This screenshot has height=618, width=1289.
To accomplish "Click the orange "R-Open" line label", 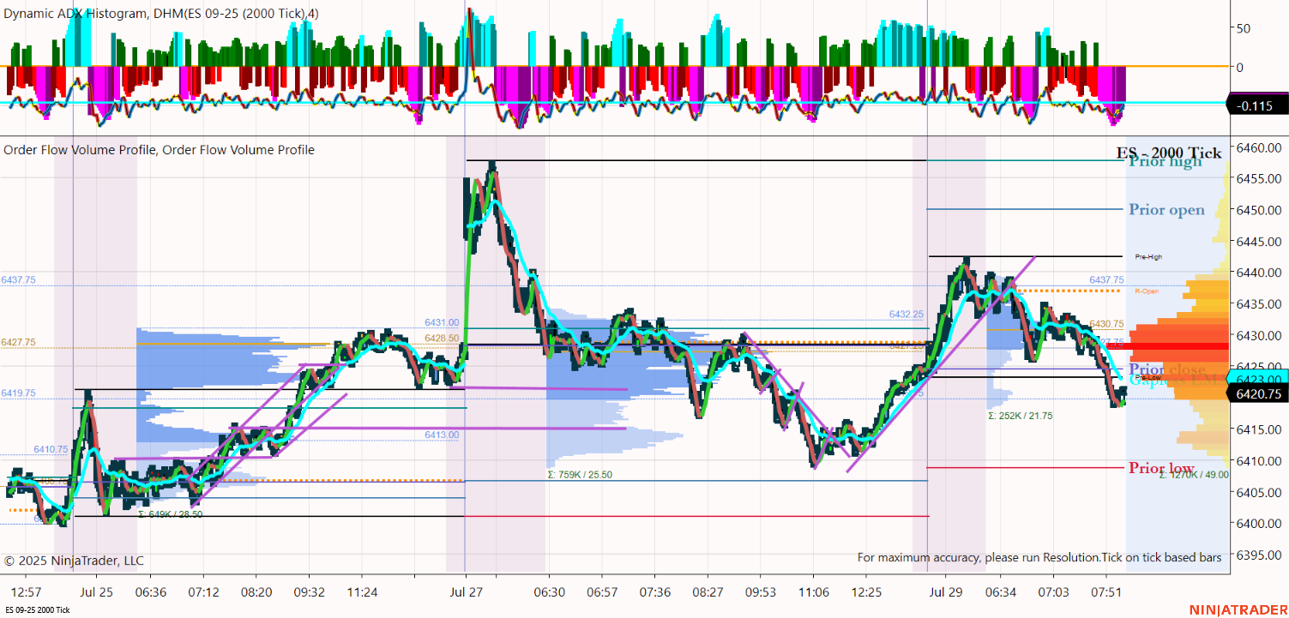I will [1147, 291].
